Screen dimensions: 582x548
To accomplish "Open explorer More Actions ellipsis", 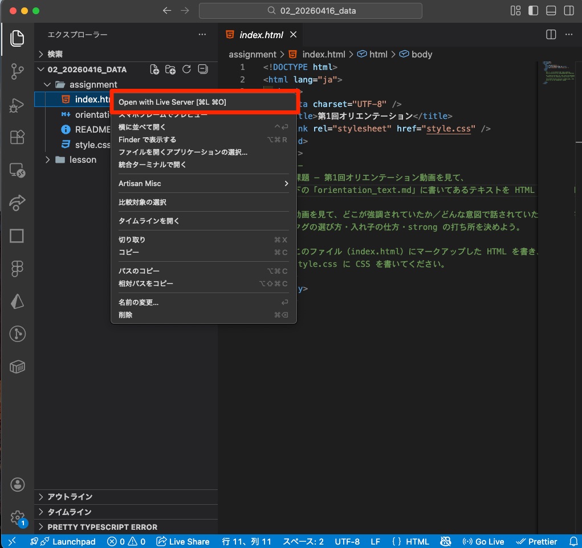I will [202, 35].
